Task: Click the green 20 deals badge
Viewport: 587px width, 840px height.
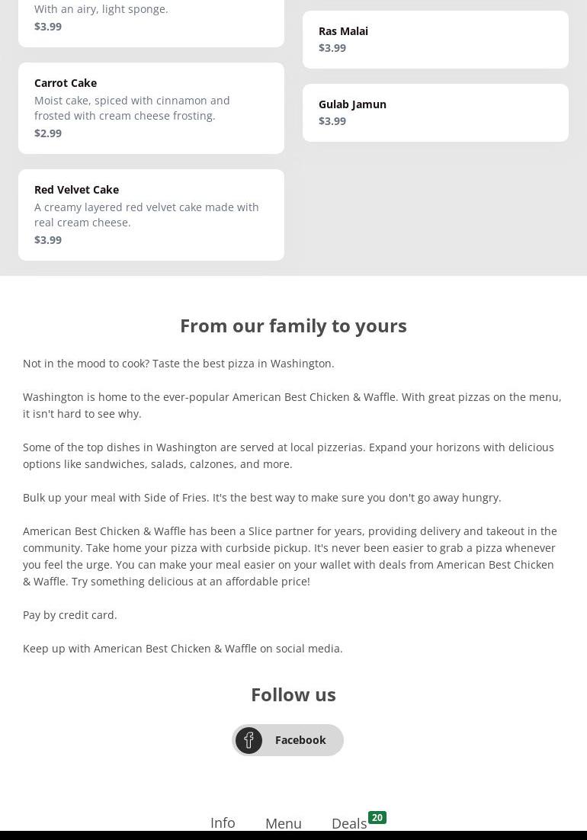Action: (377, 817)
